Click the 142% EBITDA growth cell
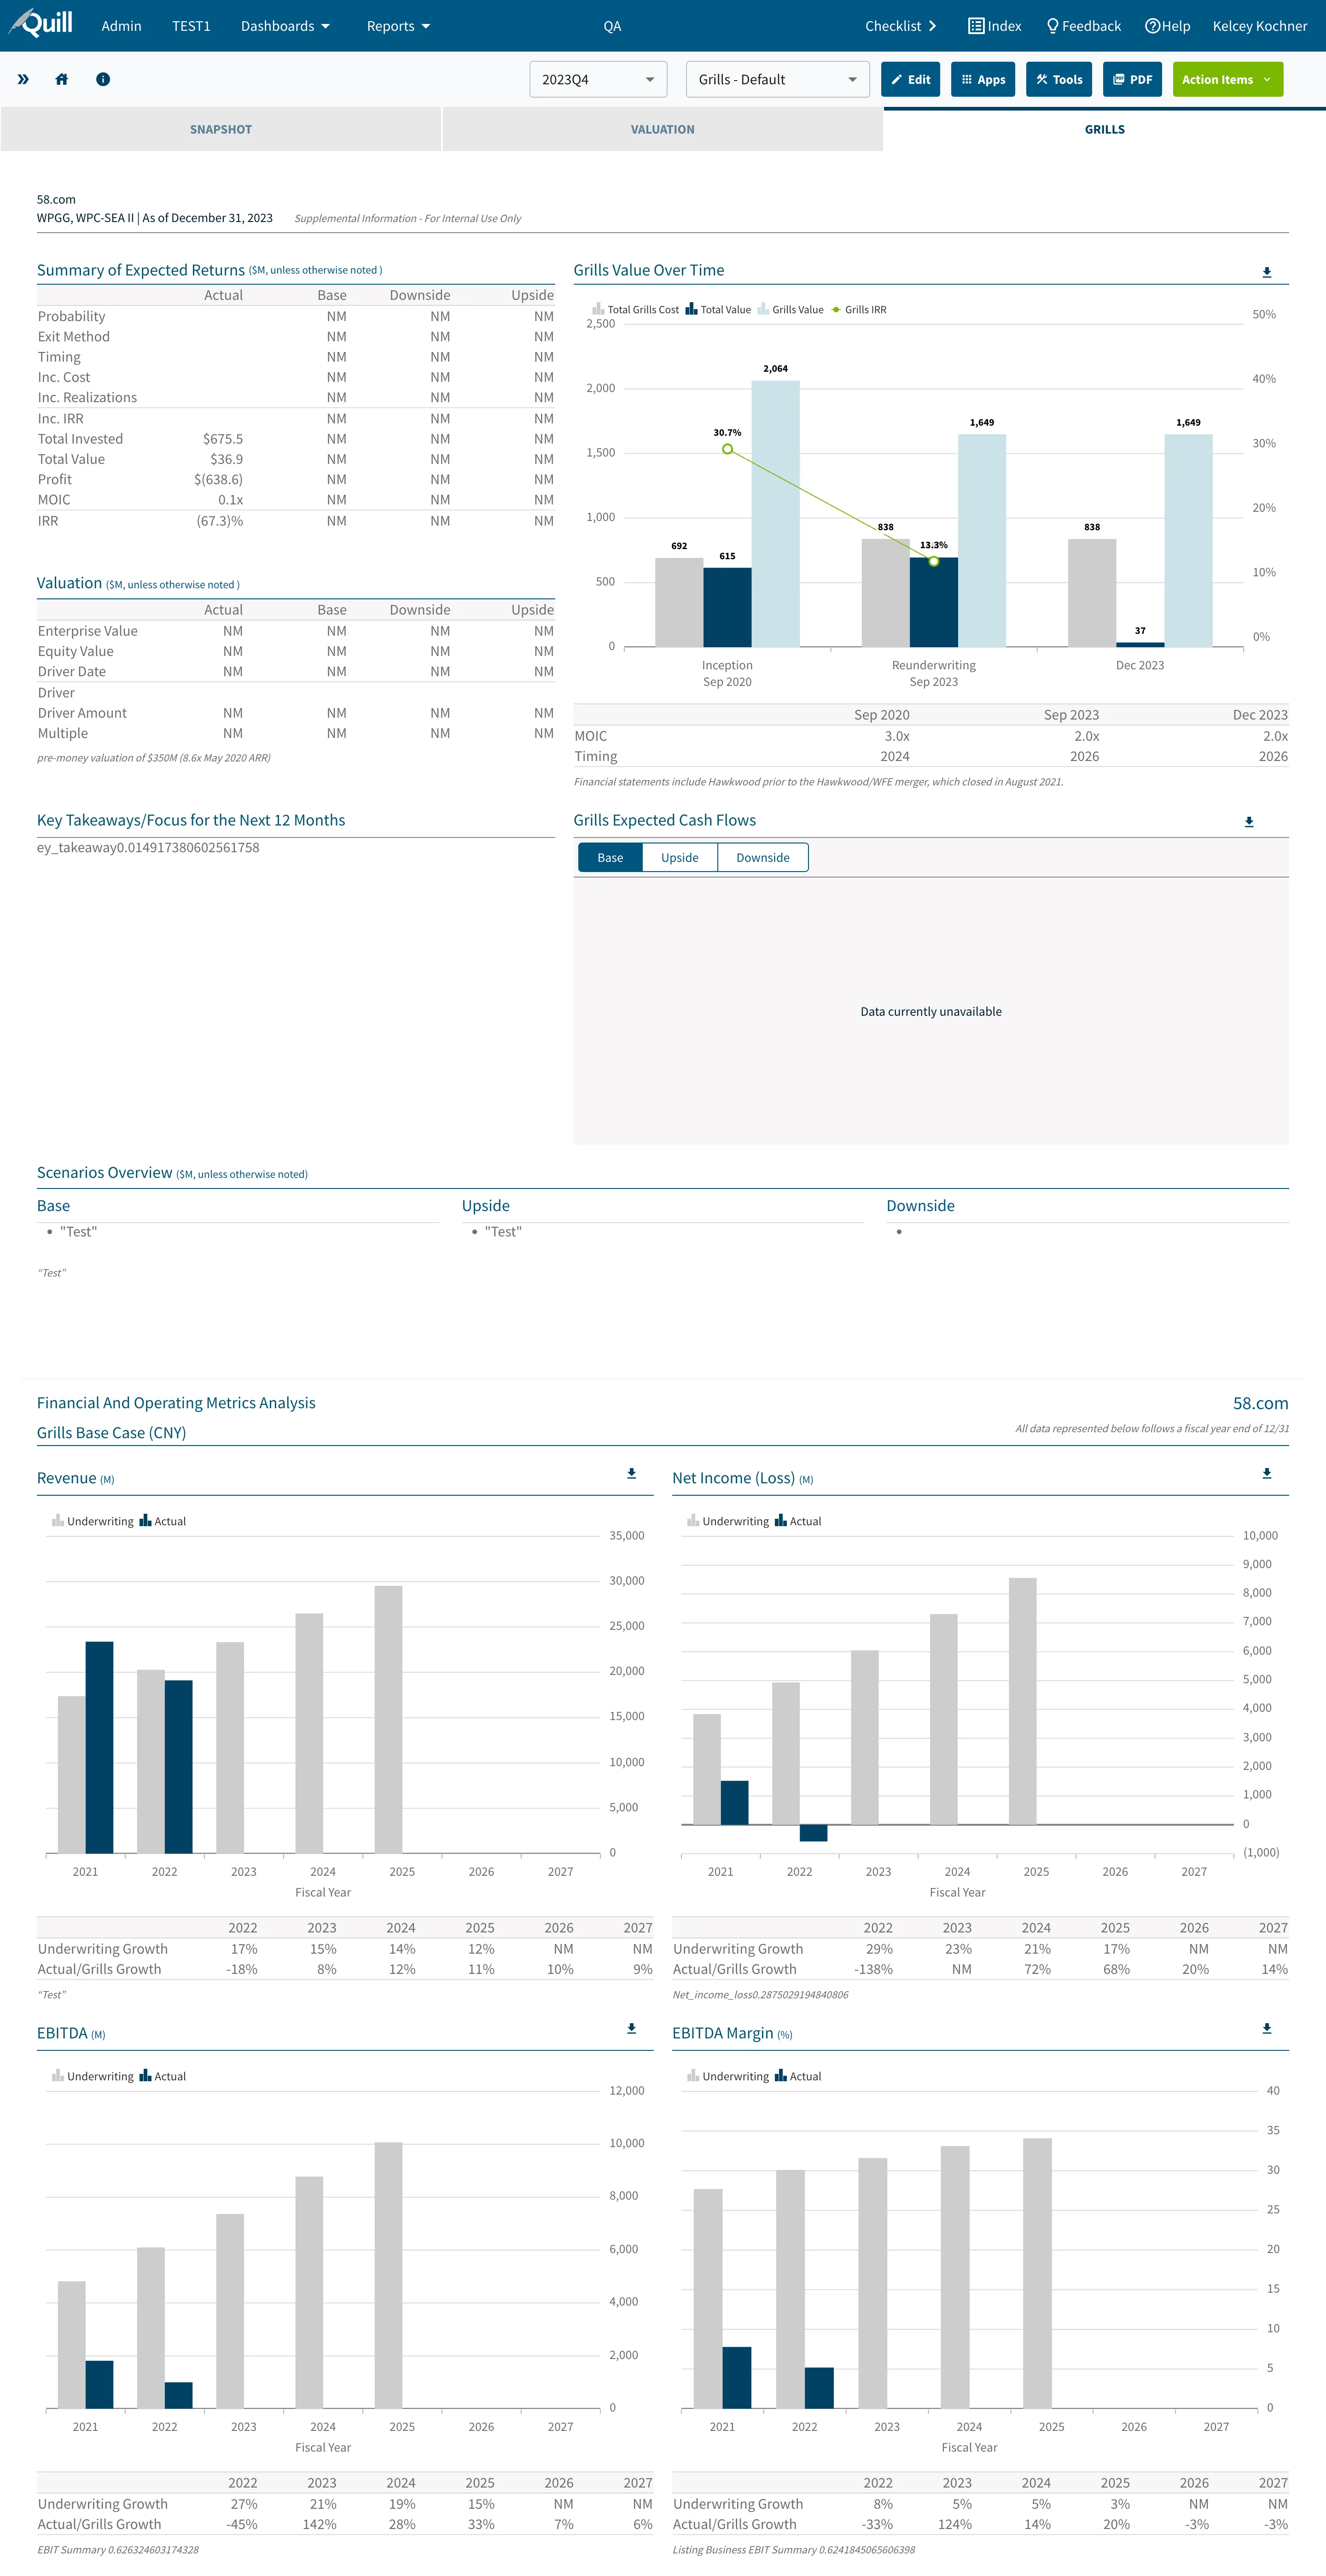1326x2576 pixels. tap(320, 2524)
